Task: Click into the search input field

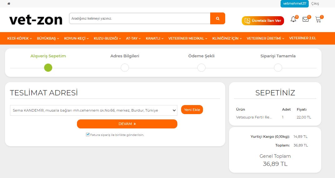Action: pos(140,18)
